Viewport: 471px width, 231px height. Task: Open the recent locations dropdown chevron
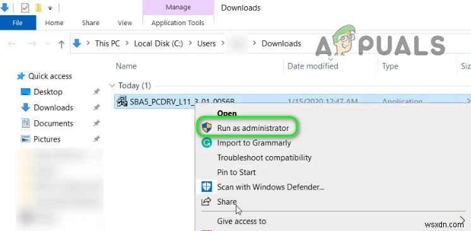click(47, 44)
